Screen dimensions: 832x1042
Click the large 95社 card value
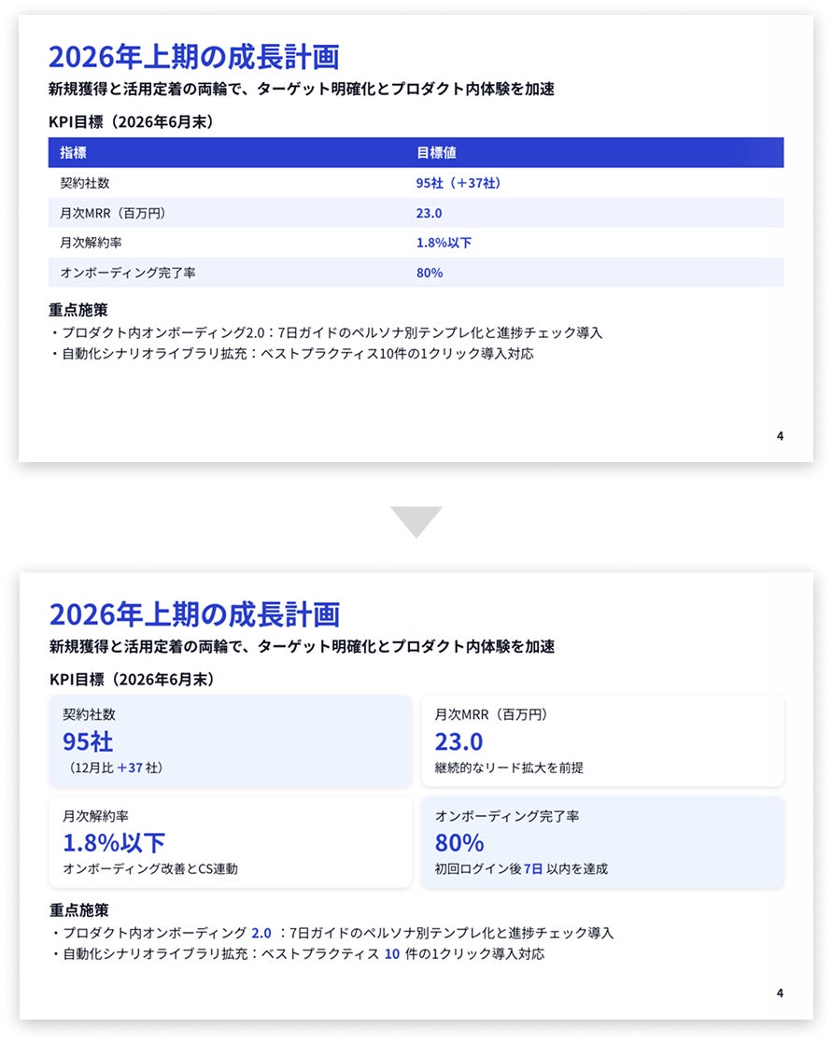[x=88, y=741]
